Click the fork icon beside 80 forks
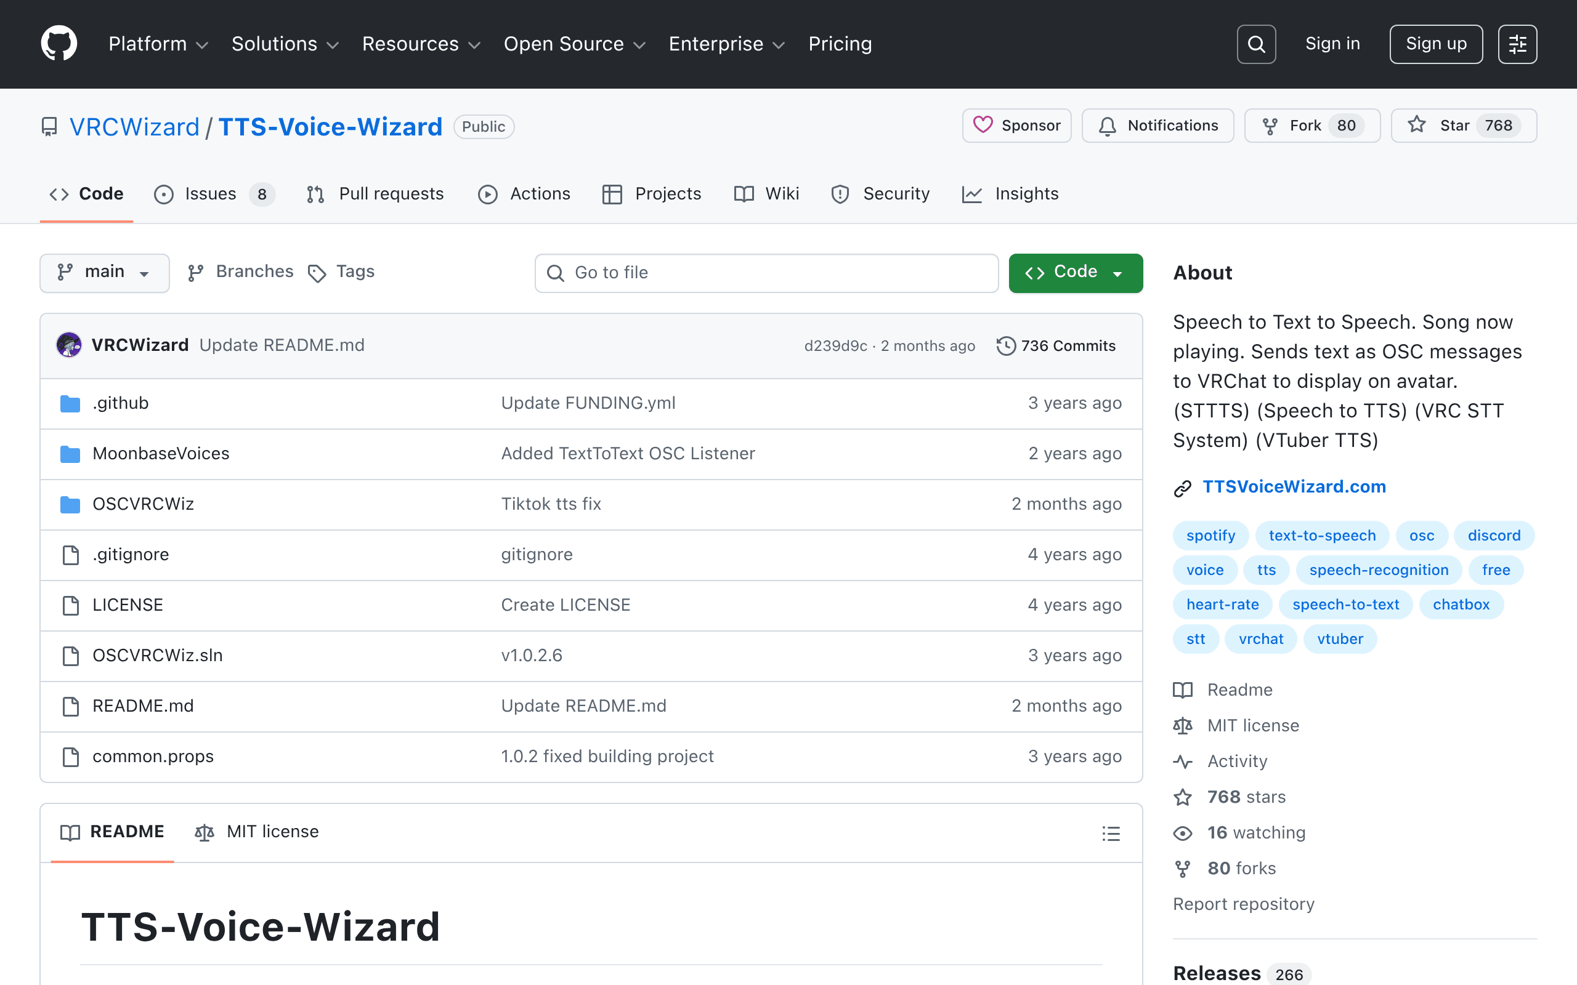 [1183, 869]
